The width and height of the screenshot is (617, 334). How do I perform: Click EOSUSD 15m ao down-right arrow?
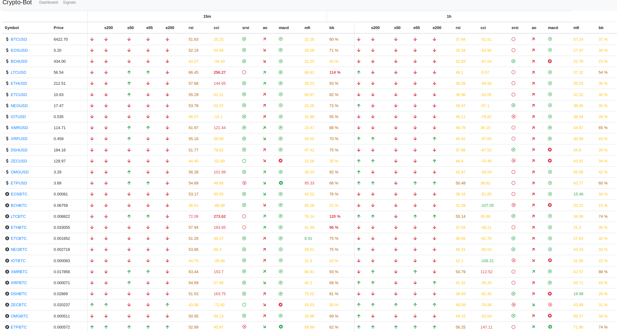(x=264, y=50)
